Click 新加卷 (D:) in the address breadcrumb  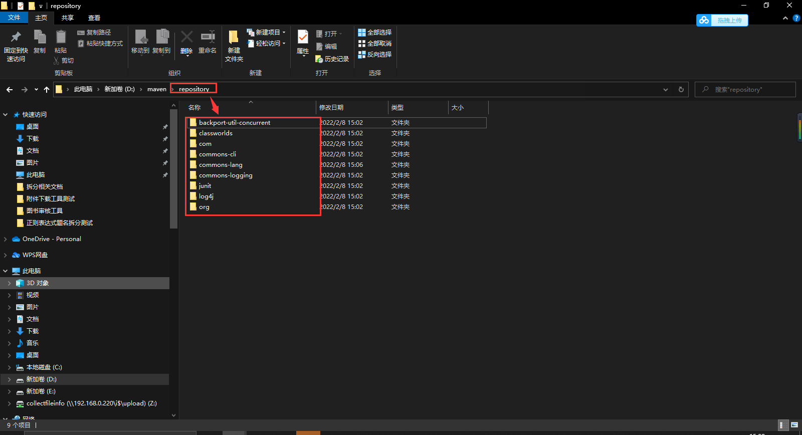pos(119,89)
